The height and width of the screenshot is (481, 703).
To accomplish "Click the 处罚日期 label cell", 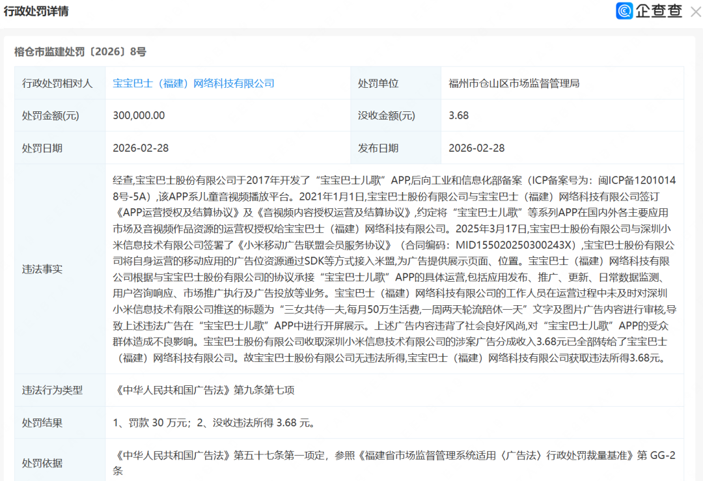I will [x=42, y=148].
